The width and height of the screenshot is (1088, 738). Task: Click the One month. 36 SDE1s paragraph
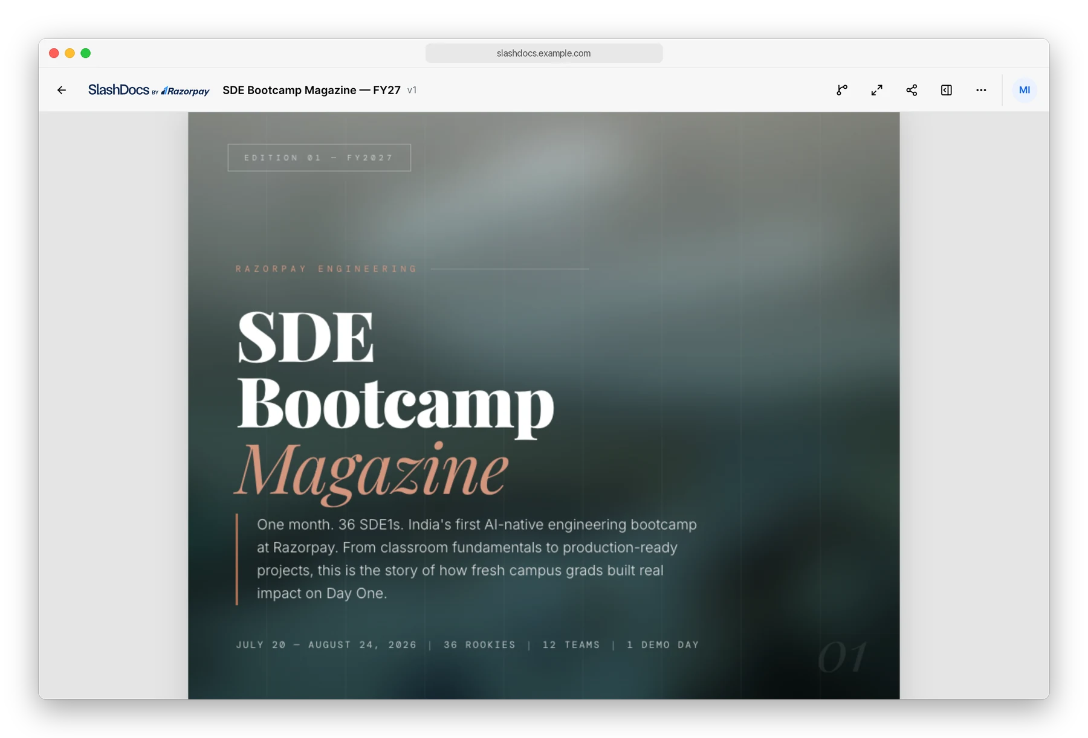pyautogui.click(x=477, y=559)
